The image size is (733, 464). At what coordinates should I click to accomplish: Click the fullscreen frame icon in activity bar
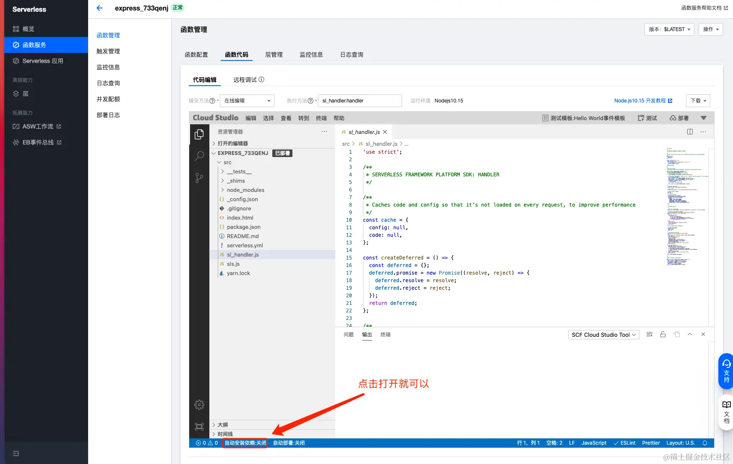coord(199,427)
